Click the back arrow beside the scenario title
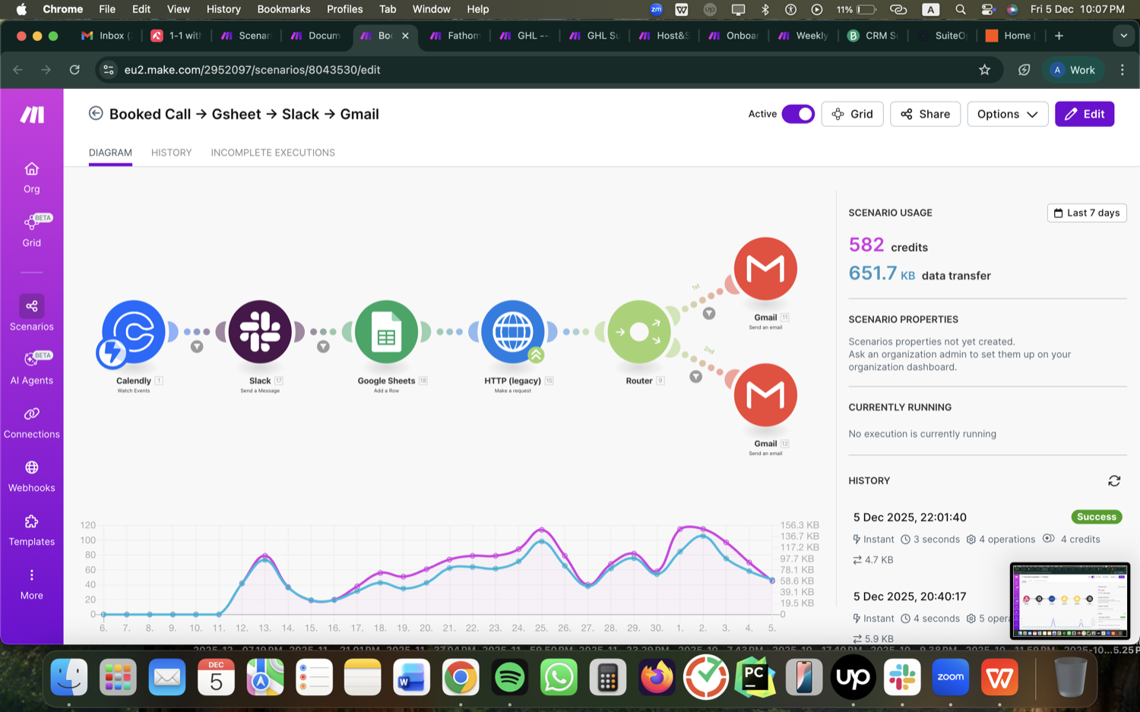1140x712 pixels. pos(96,113)
